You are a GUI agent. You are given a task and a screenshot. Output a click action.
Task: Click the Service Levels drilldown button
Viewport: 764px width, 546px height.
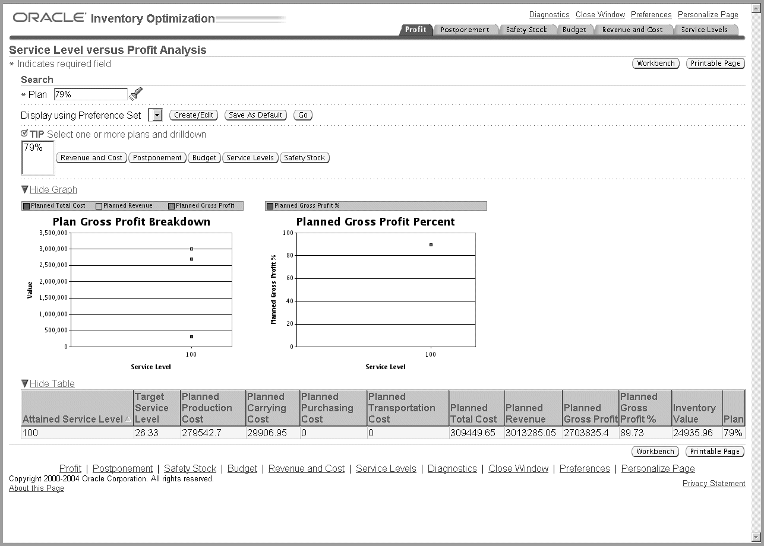tap(250, 158)
